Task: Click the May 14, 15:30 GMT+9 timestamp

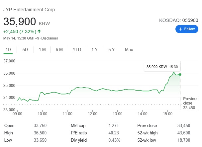Action: point(21,38)
